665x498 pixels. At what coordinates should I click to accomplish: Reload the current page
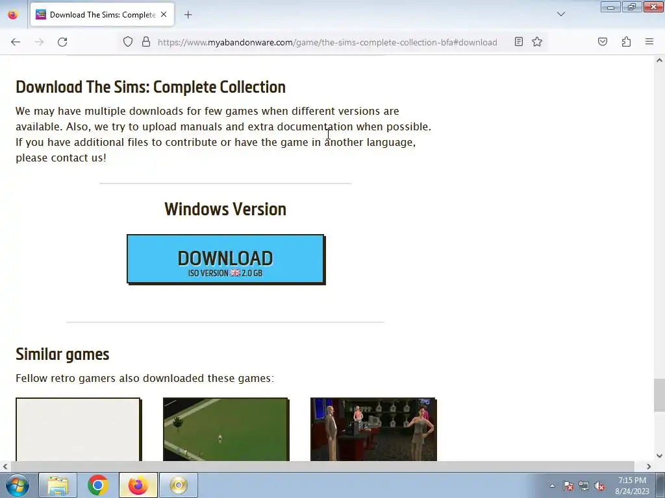pyautogui.click(x=62, y=42)
